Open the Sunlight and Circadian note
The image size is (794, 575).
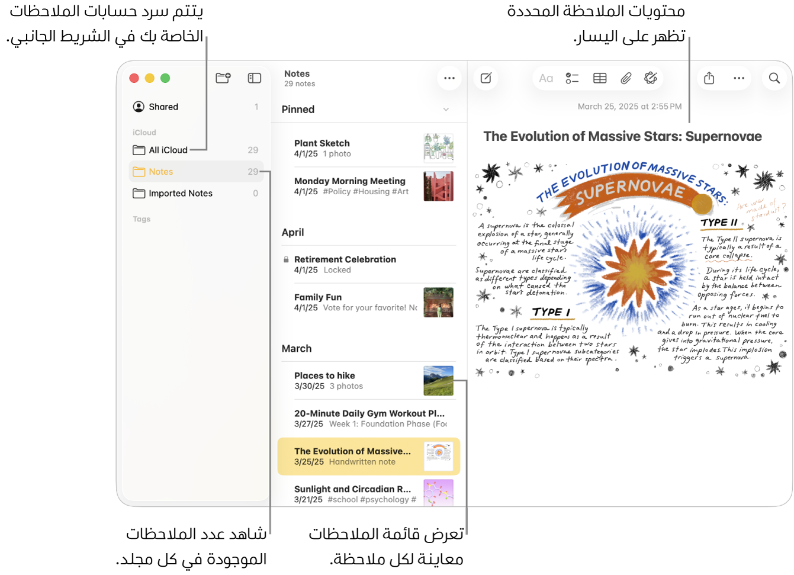click(x=368, y=493)
